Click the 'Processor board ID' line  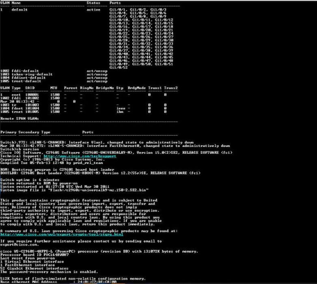tap(35, 255)
